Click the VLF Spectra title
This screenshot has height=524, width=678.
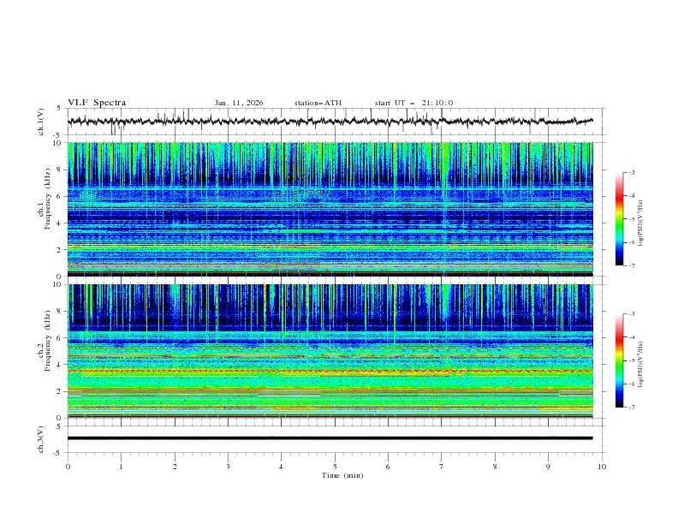(x=97, y=103)
